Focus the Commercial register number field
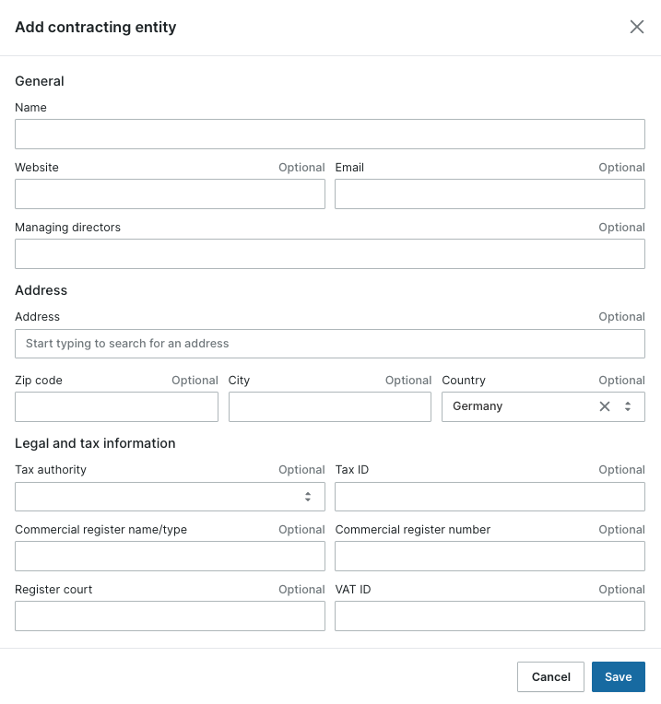Screen dimensions: 661x704 pyautogui.click(x=490, y=556)
